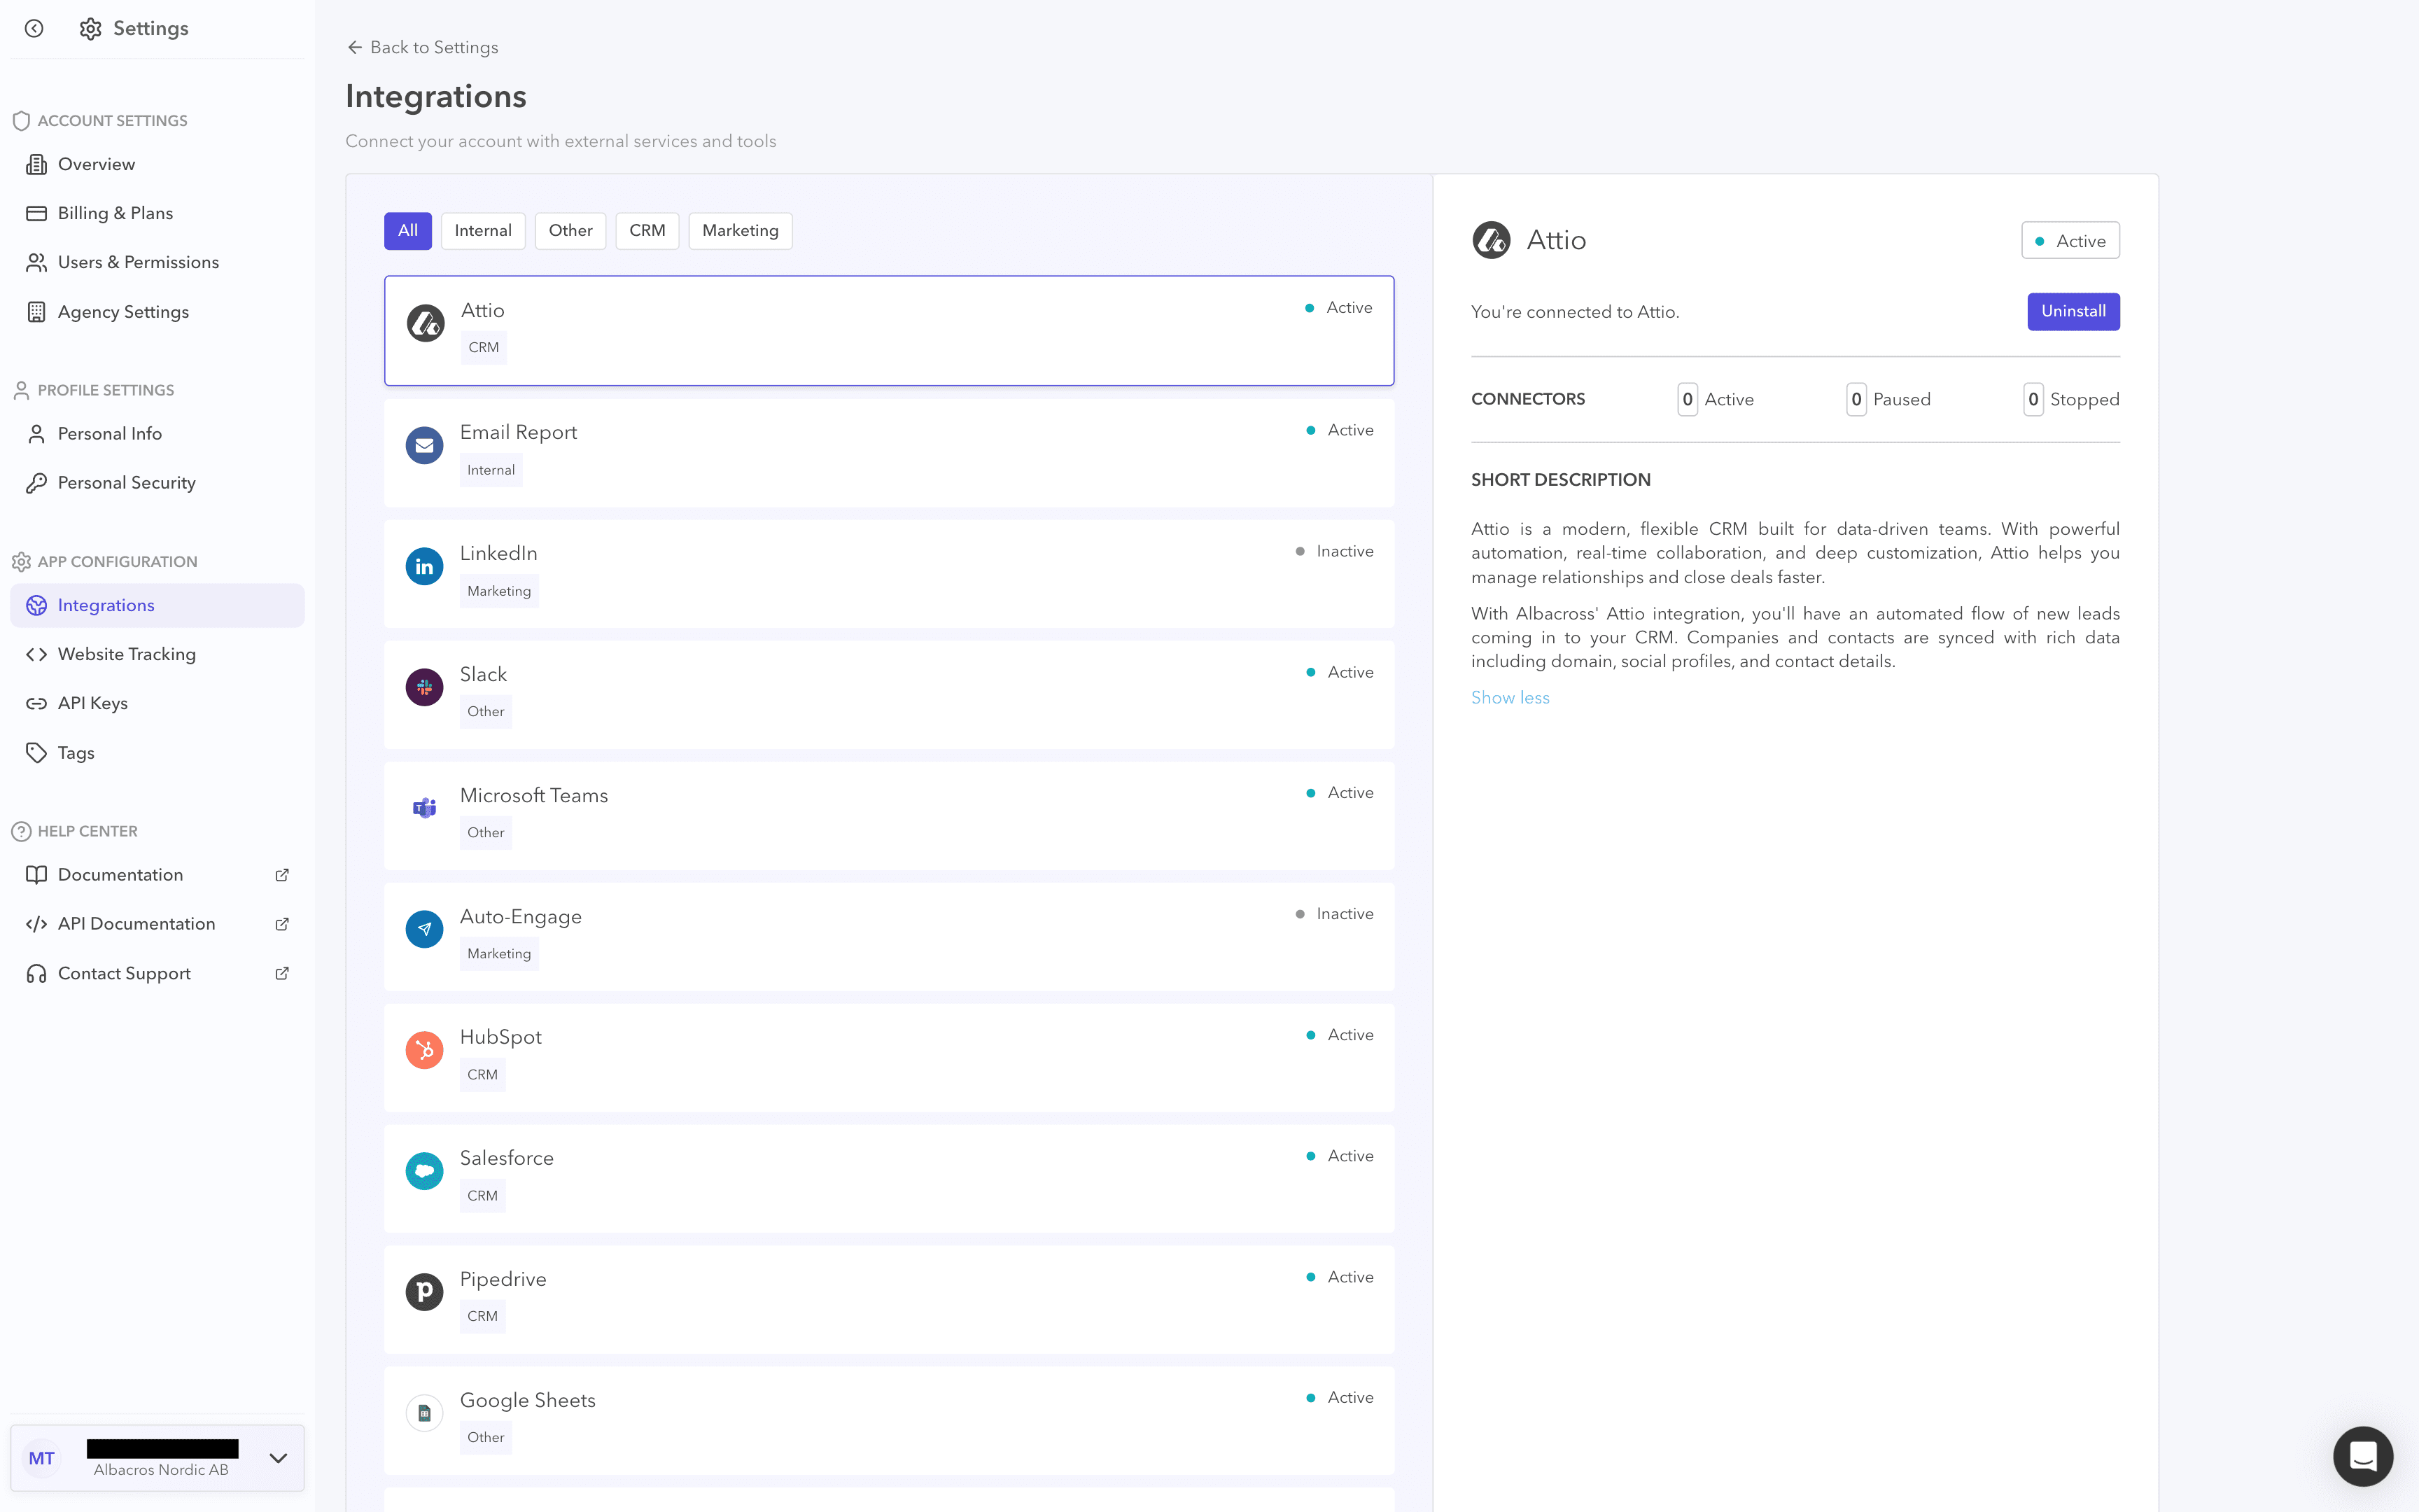Viewport: 2419px width, 1512px height.
Task: Open Users & Permissions page
Action: tap(158, 262)
